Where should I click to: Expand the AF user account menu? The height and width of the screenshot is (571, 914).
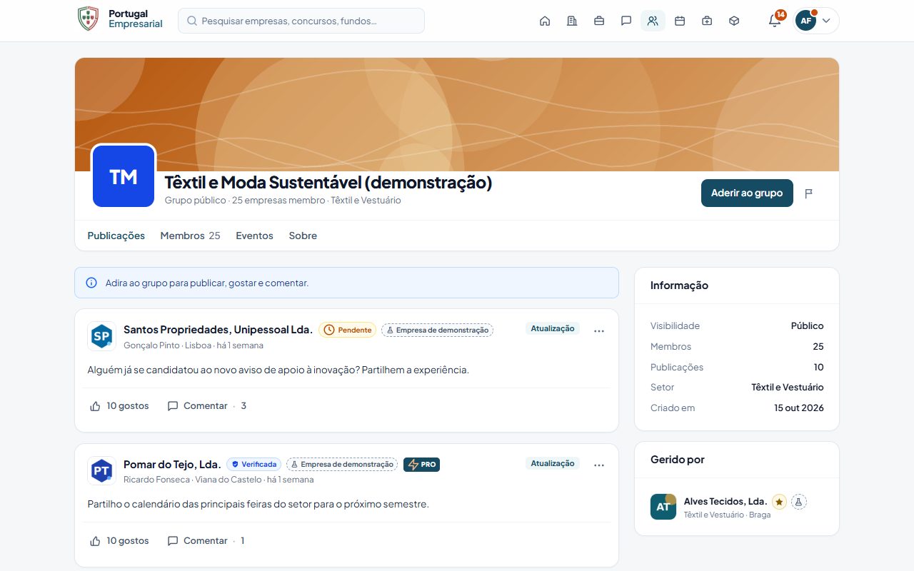coord(816,21)
